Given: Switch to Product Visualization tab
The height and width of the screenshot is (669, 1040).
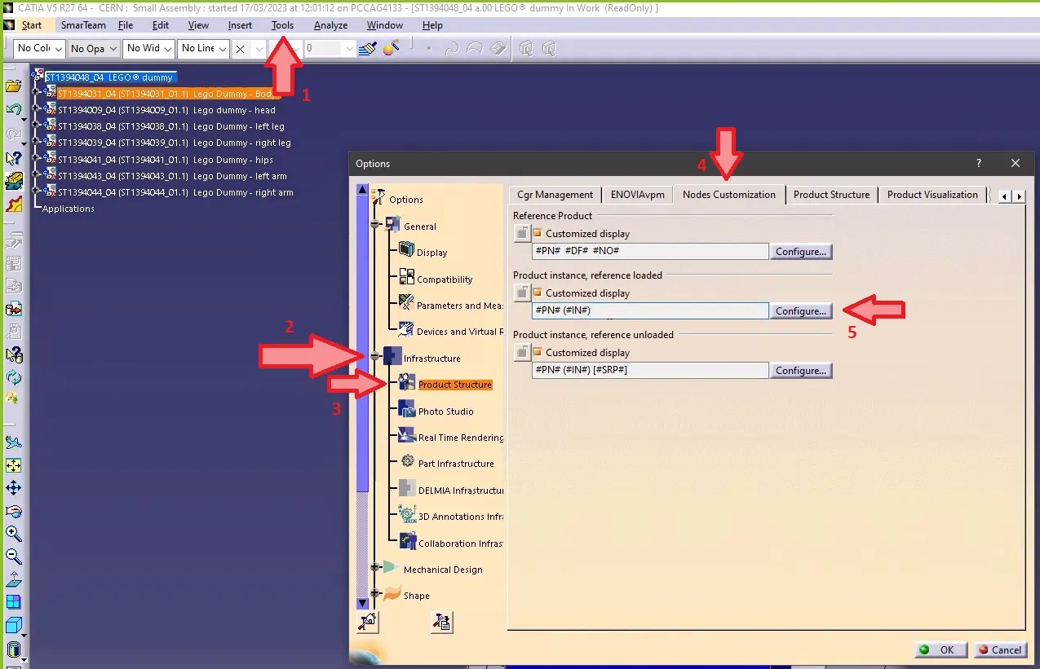Looking at the screenshot, I should click(932, 195).
